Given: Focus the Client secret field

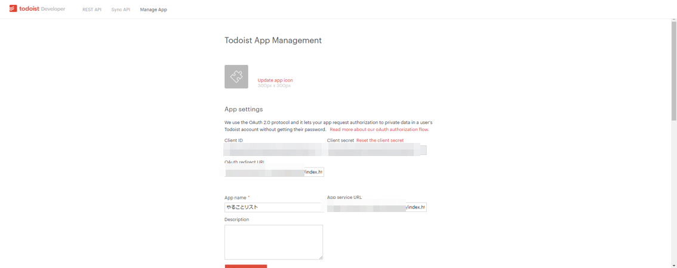Looking at the screenshot, I should tap(377, 150).
